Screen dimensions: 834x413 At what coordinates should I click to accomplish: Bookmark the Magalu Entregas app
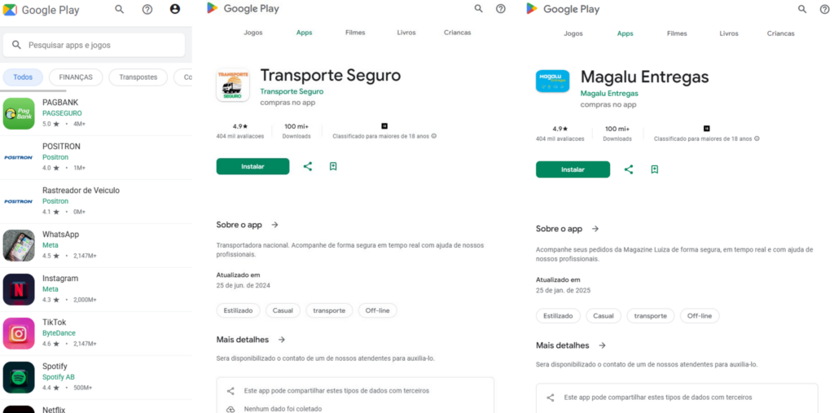point(655,169)
